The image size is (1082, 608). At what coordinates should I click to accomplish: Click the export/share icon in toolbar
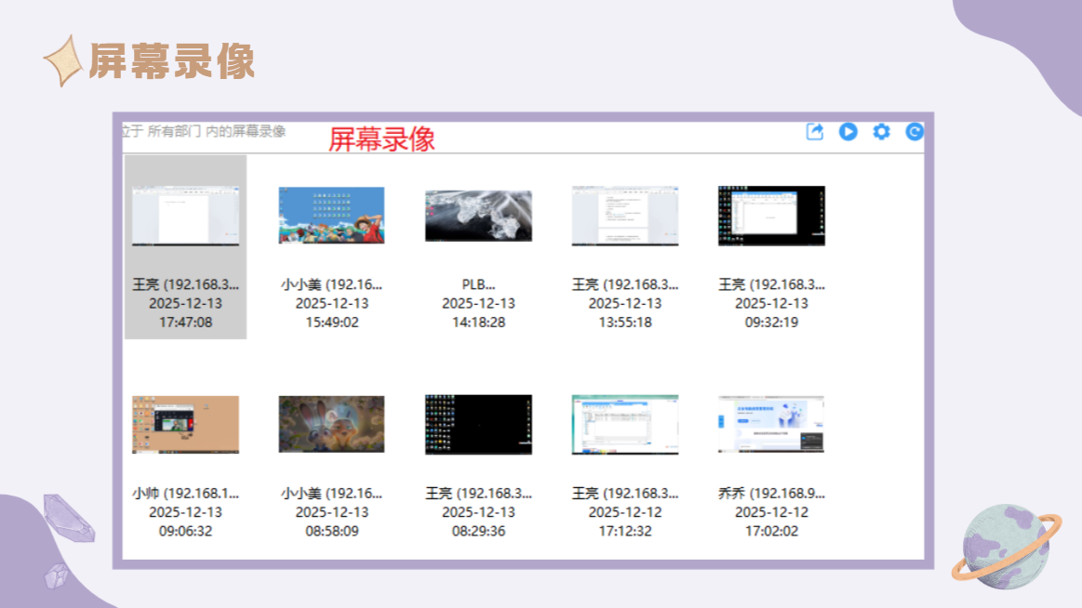click(x=814, y=132)
